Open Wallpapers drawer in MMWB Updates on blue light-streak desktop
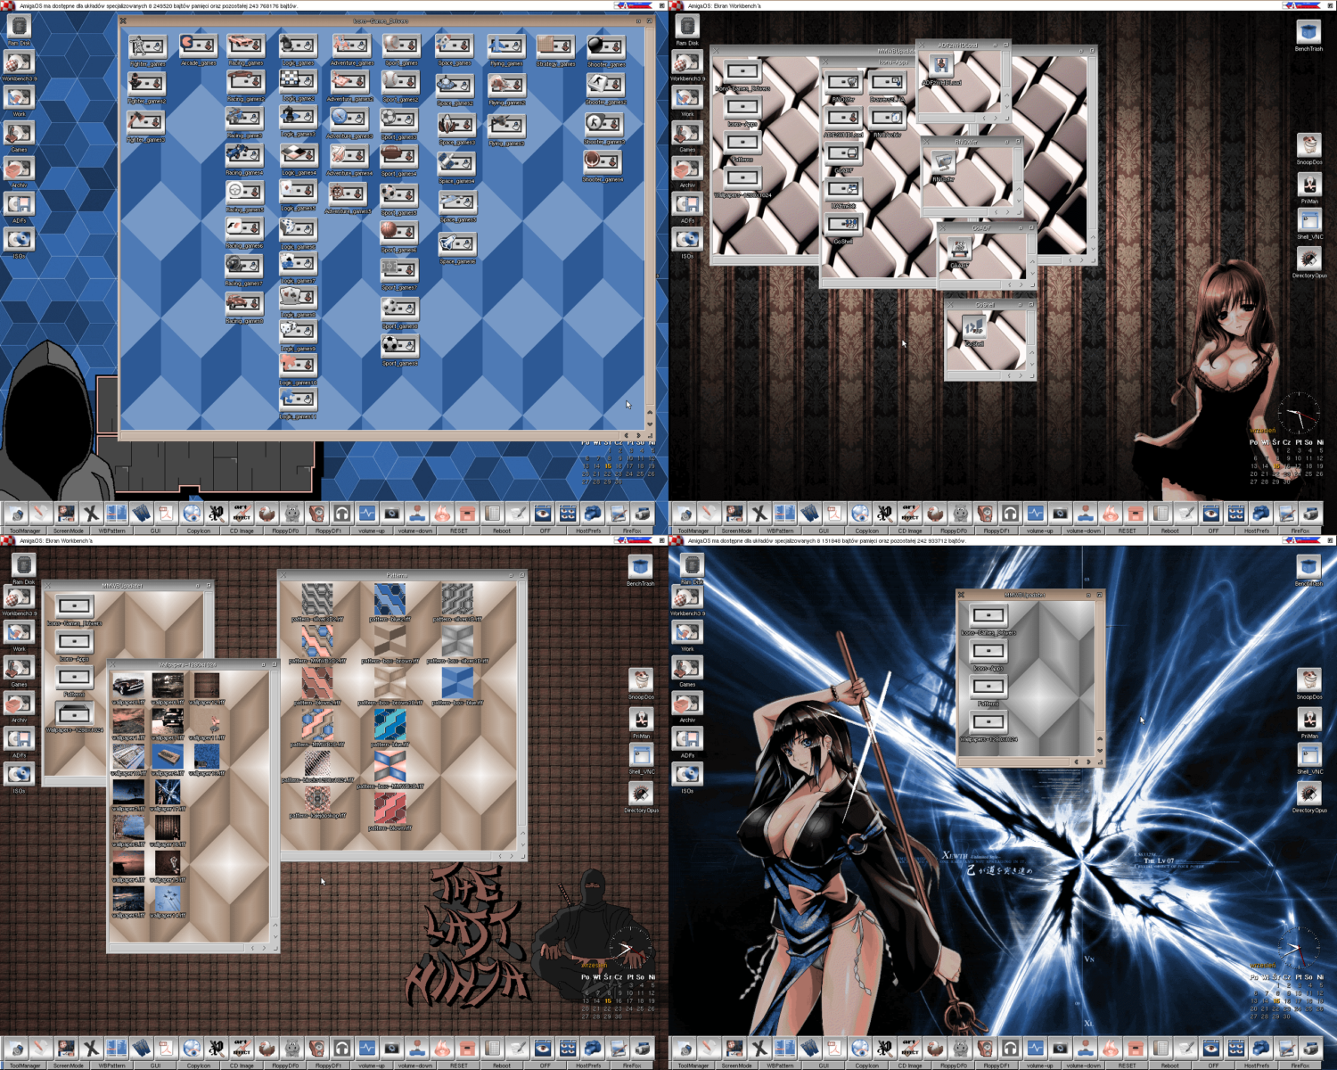Image resolution: width=1337 pixels, height=1070 pixels. tap(988, 721)
